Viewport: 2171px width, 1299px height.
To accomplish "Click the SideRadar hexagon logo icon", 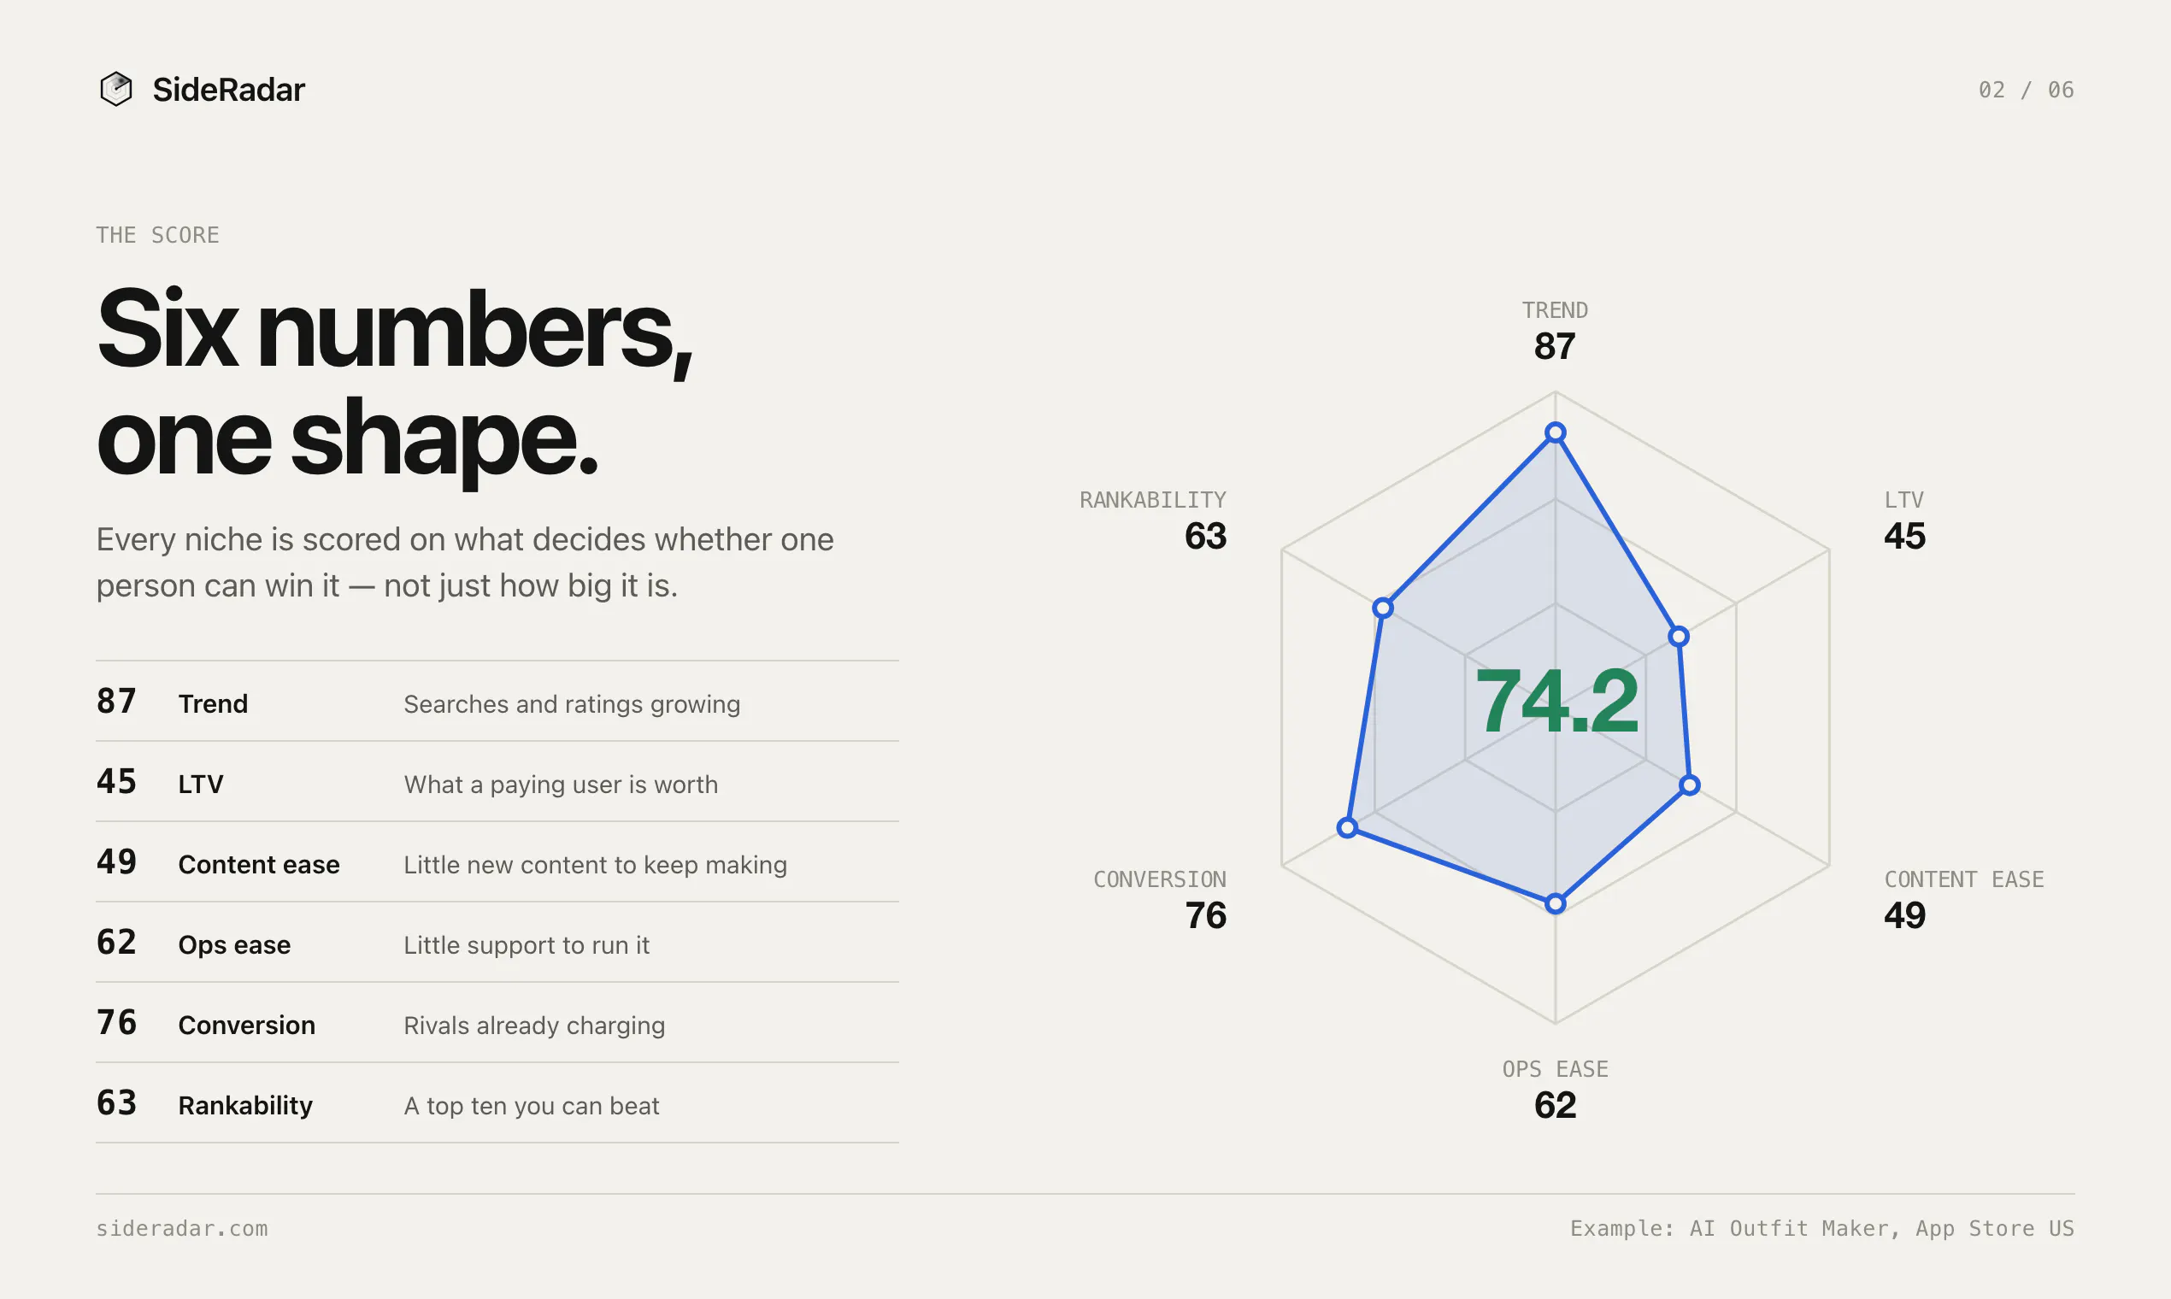I will [115, 89].
